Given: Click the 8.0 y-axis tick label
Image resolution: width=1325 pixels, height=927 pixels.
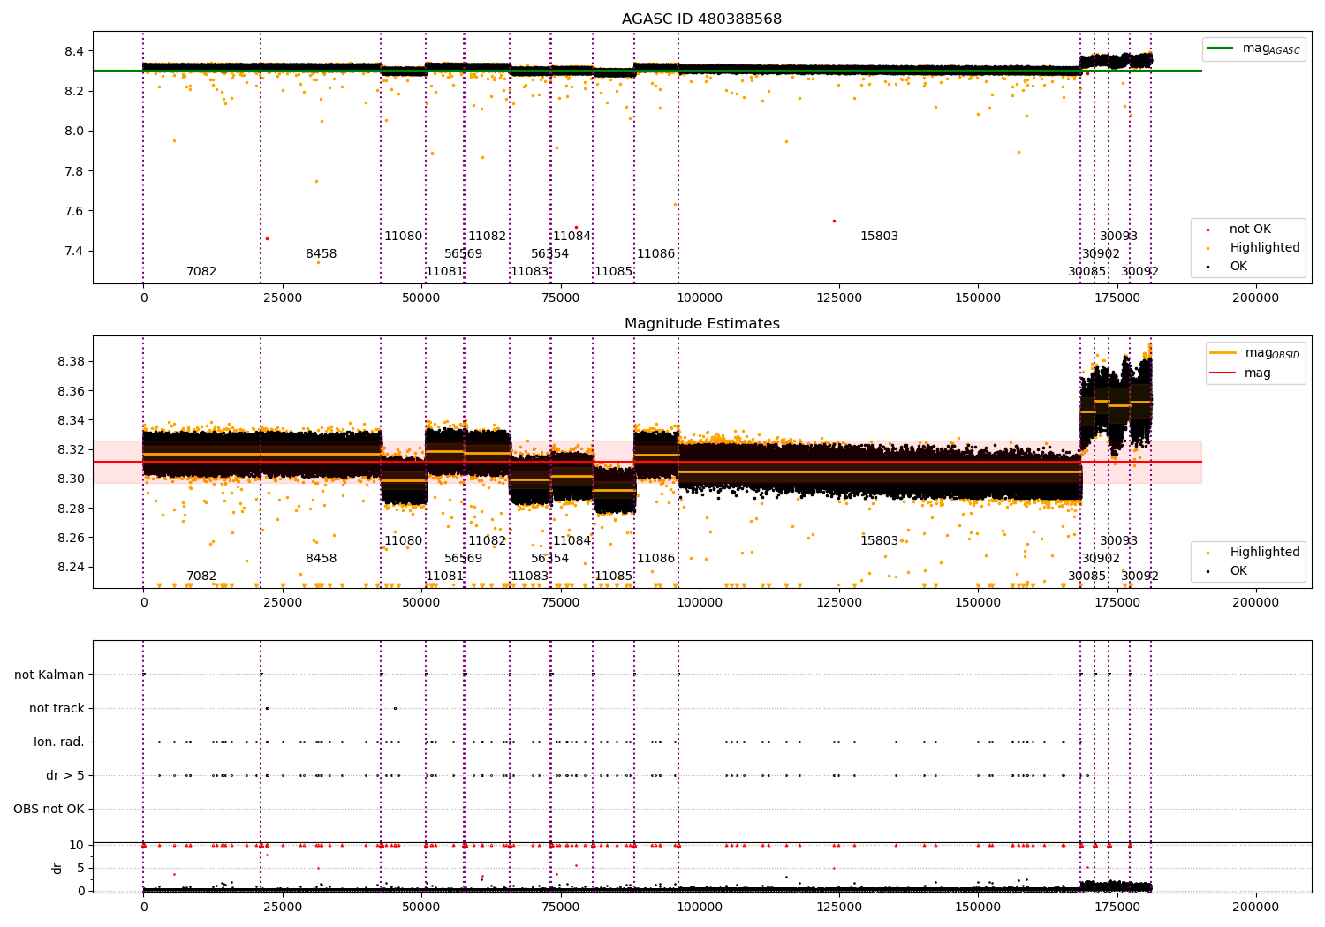Looking at the screenshot, I should [x=74, y=131].
